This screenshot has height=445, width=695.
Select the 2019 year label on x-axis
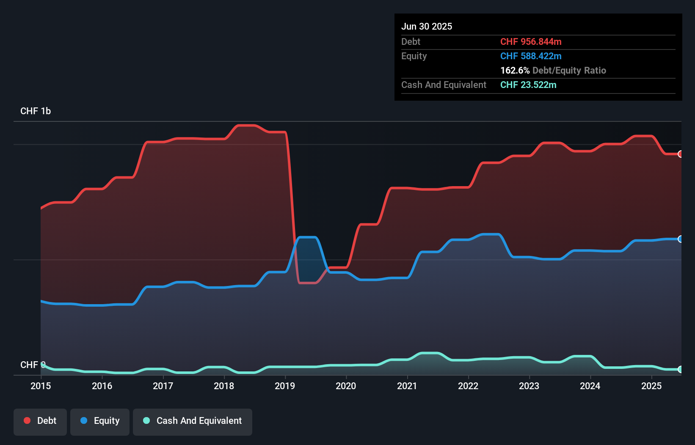(x=284, y=386)
